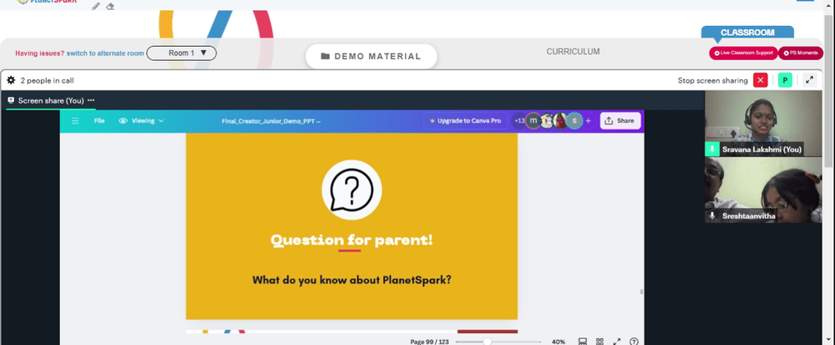Open Canva hamburger menu
This screenshot has width=835, height=345.
[75, 121]
